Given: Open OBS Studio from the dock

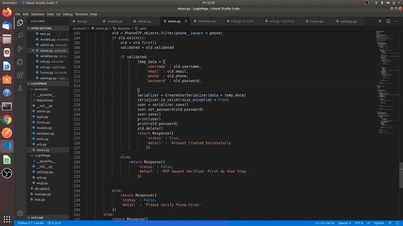Looking at the screenshot, I should 7,173.
